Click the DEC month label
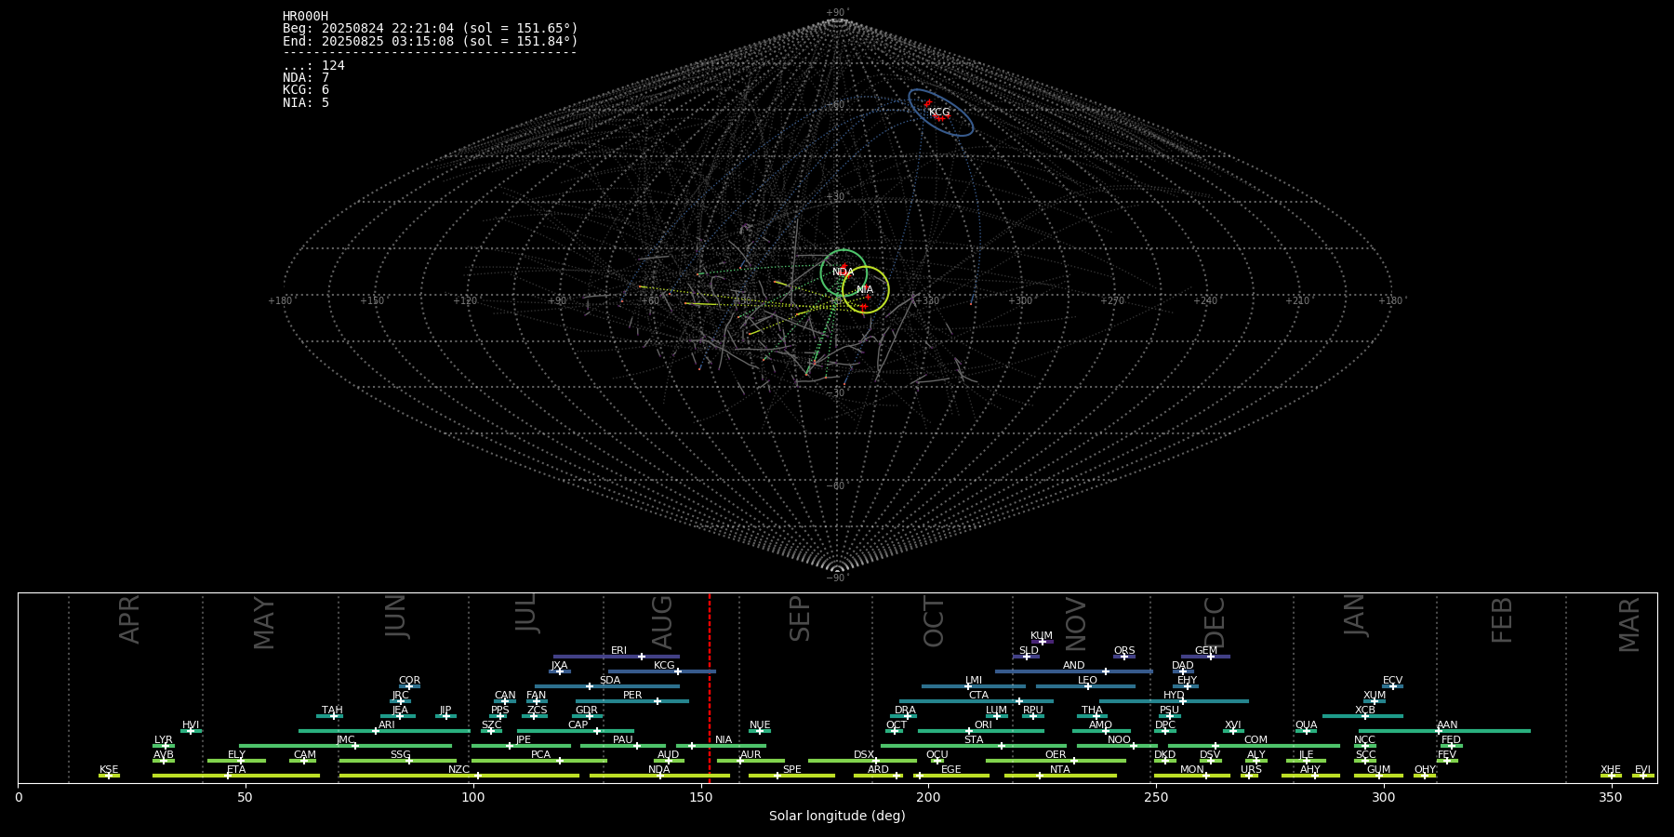This screenshot has width=1674, height=837. 1216,622
